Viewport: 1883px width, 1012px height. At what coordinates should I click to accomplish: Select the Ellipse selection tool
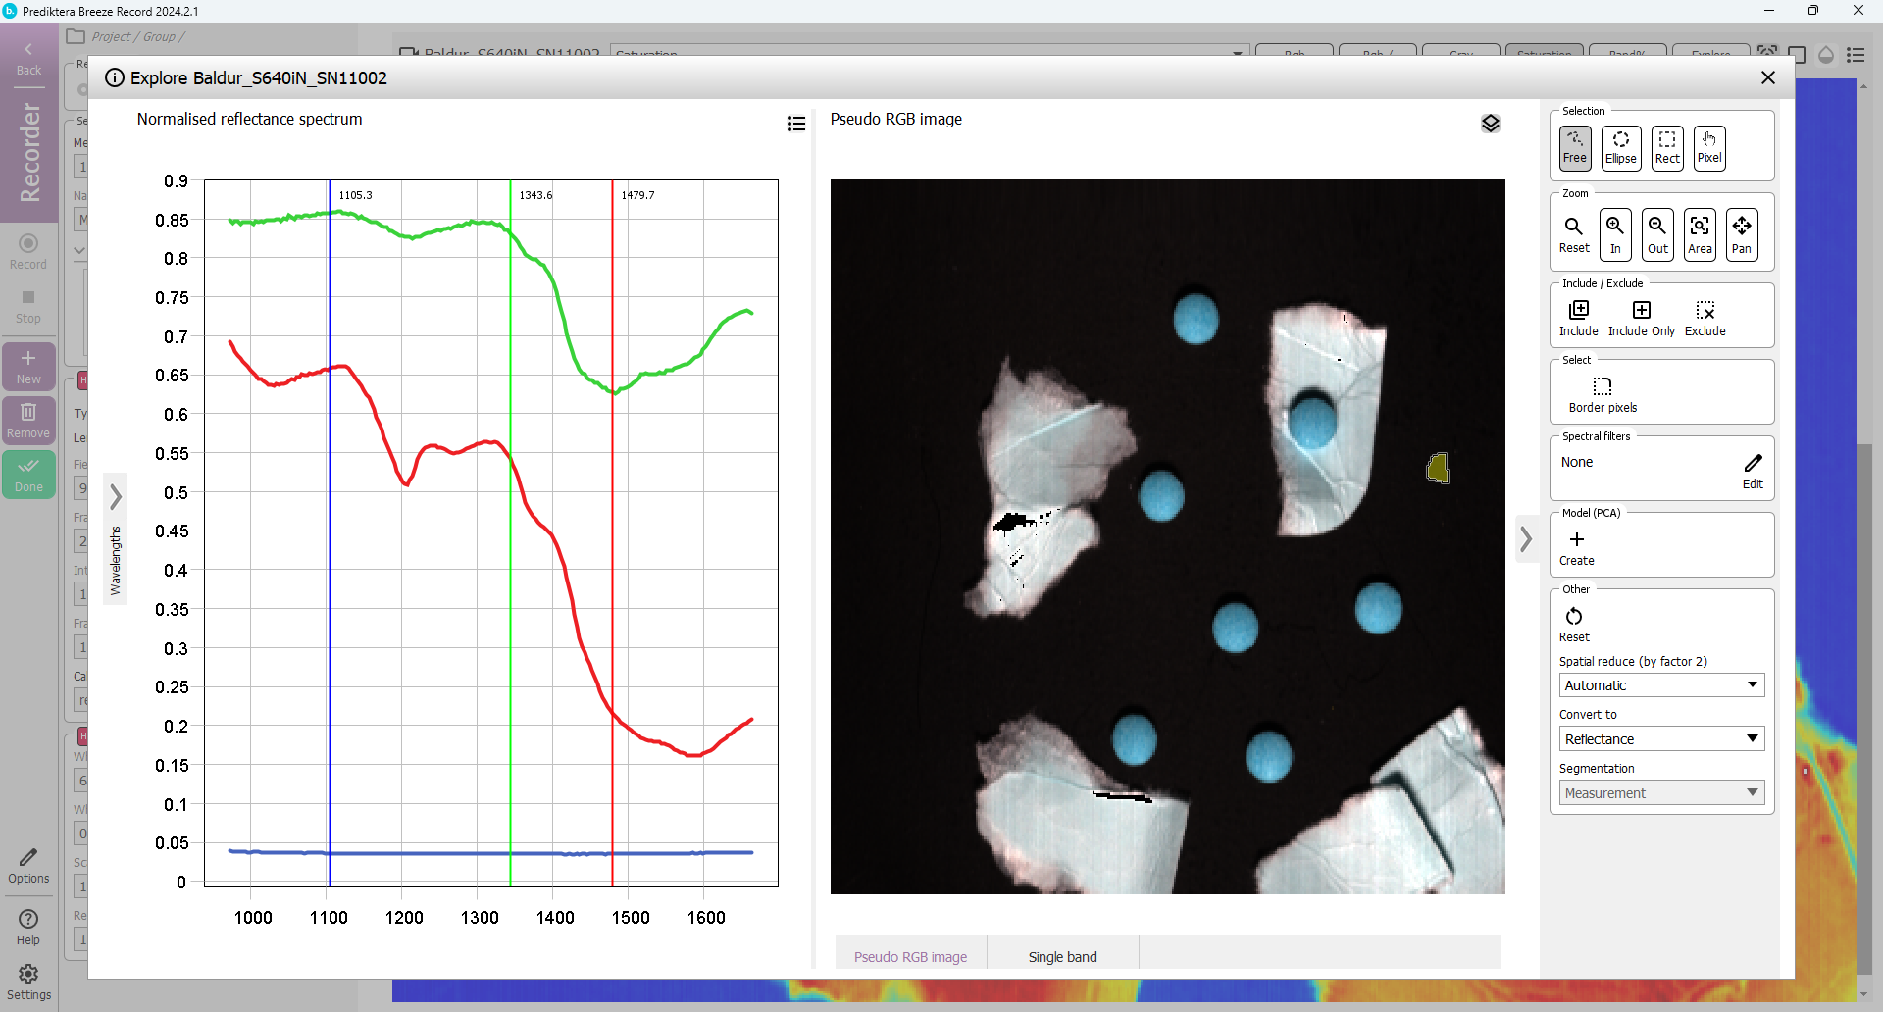[1620, 148]
